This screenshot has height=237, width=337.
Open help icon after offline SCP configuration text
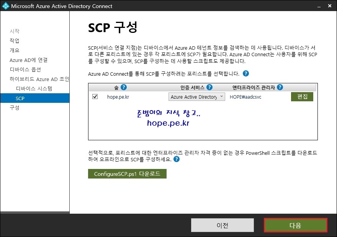[x=177, y=159]
